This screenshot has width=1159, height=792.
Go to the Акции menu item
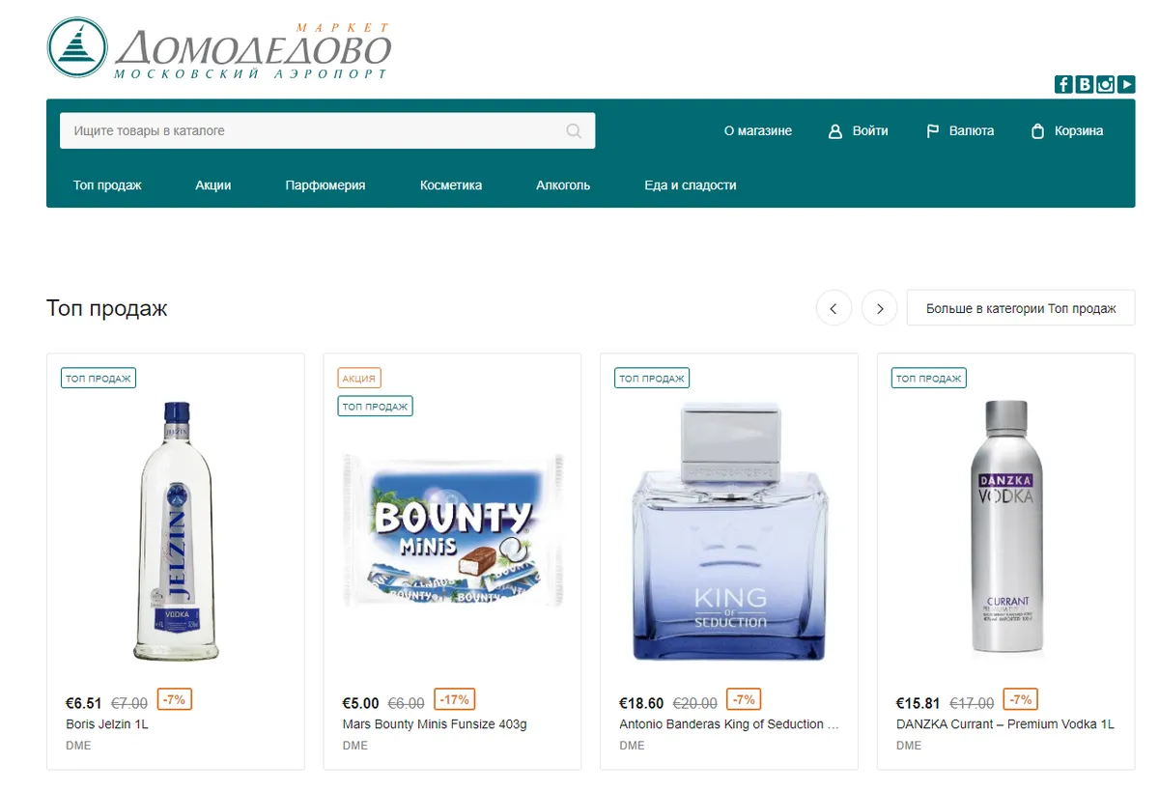tap(213, 185)
